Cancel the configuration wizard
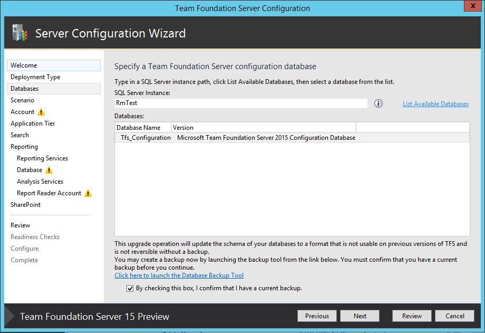Image resolution: width=485 pixels, height=333 pixels. (454, 316)
